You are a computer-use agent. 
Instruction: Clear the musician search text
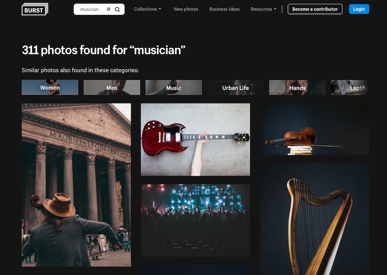coord(108,9)
